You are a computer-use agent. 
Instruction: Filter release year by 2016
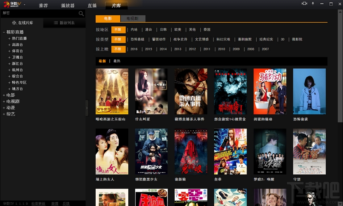click(134, 49)
